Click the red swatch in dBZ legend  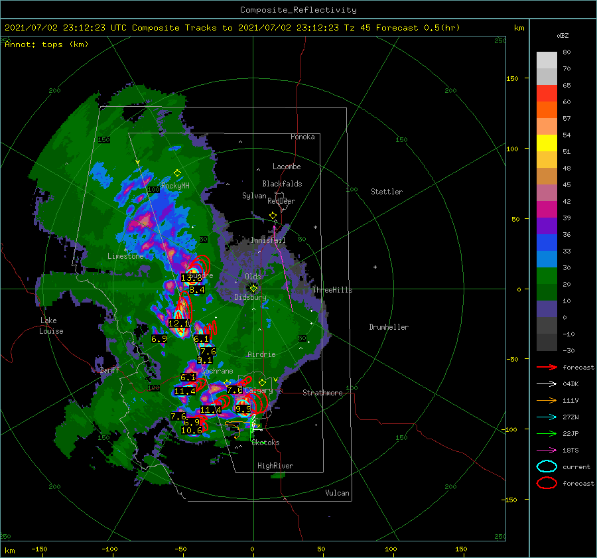point(547,93)
